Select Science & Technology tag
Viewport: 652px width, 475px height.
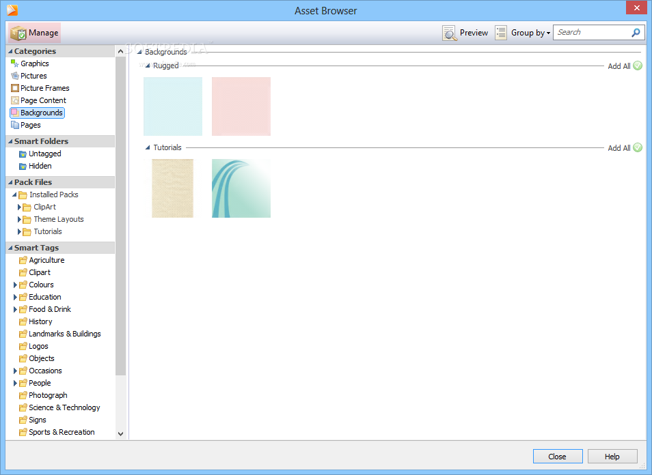[x=64, y=407]
